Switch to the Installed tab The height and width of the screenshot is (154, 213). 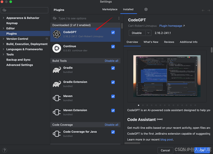pyautogui.click(x=128, y=9)
